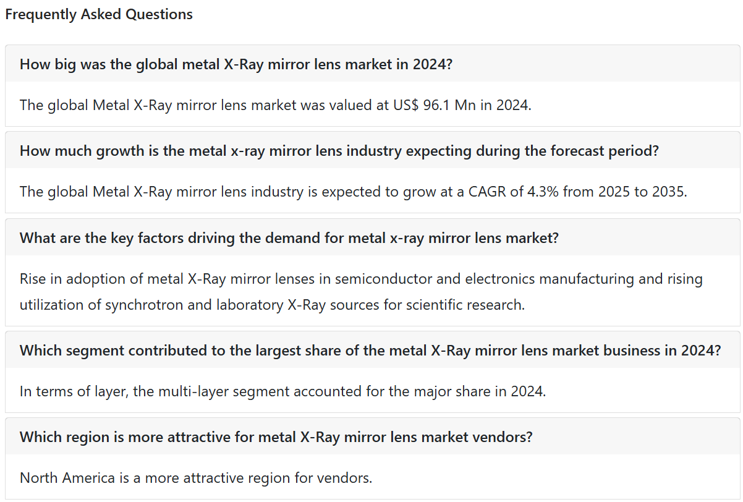This screenshot has height=502, width=743.
Task: Toggle the 'How much growth' FAQ question
Action: [x=372, y=150]
